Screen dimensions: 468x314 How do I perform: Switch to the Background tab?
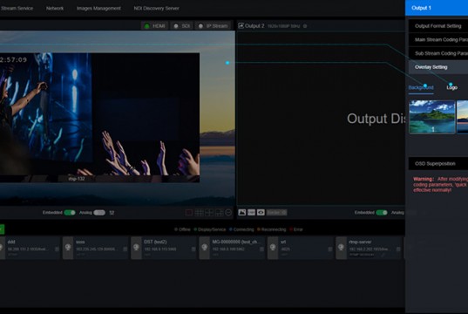(x=421, y=87)
